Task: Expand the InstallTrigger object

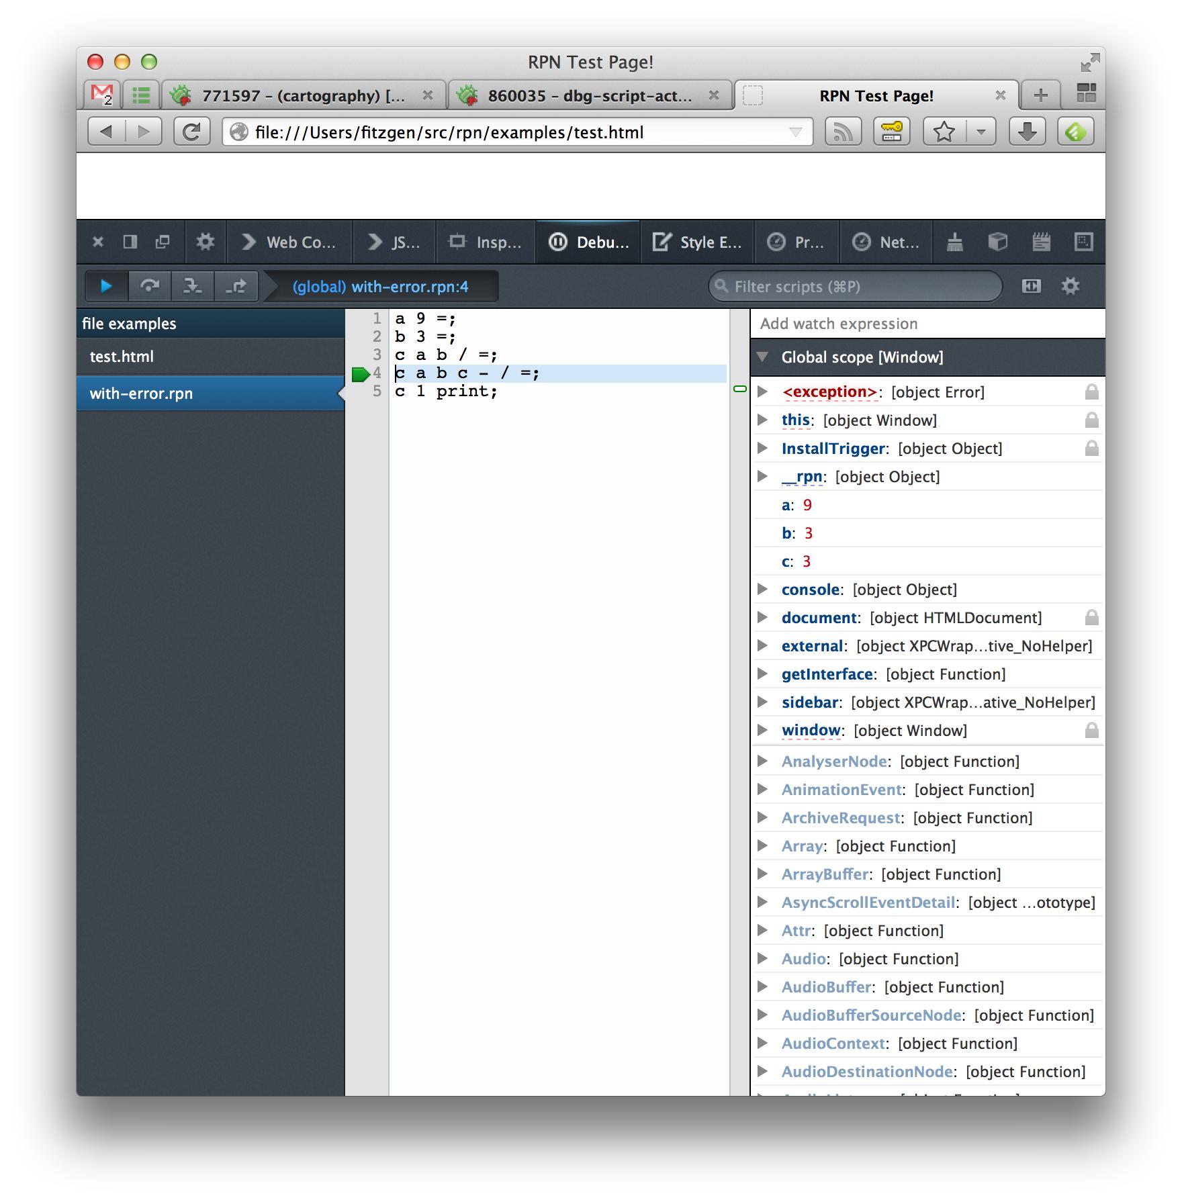Action: point(762,448)
